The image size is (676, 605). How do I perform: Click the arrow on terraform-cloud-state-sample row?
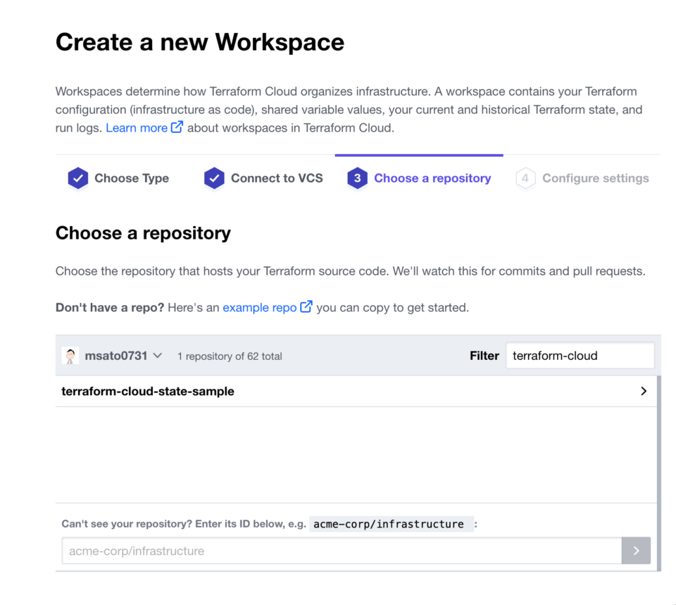coord(644,391)
